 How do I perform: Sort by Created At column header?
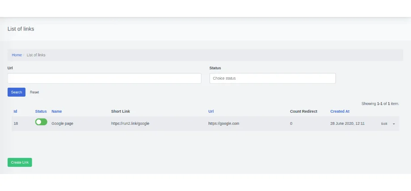tap(340, 111)
